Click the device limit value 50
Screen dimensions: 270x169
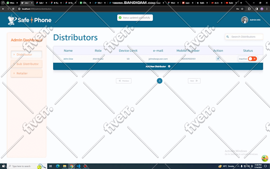point(128,59)
